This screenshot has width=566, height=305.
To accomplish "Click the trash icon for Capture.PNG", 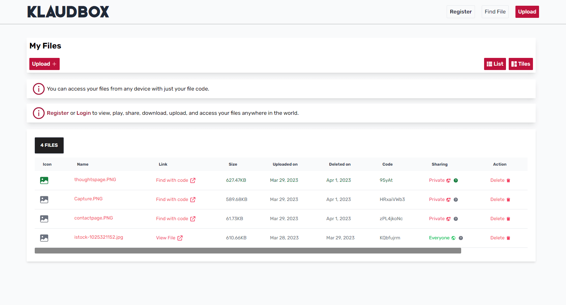I will coord(508,200).
